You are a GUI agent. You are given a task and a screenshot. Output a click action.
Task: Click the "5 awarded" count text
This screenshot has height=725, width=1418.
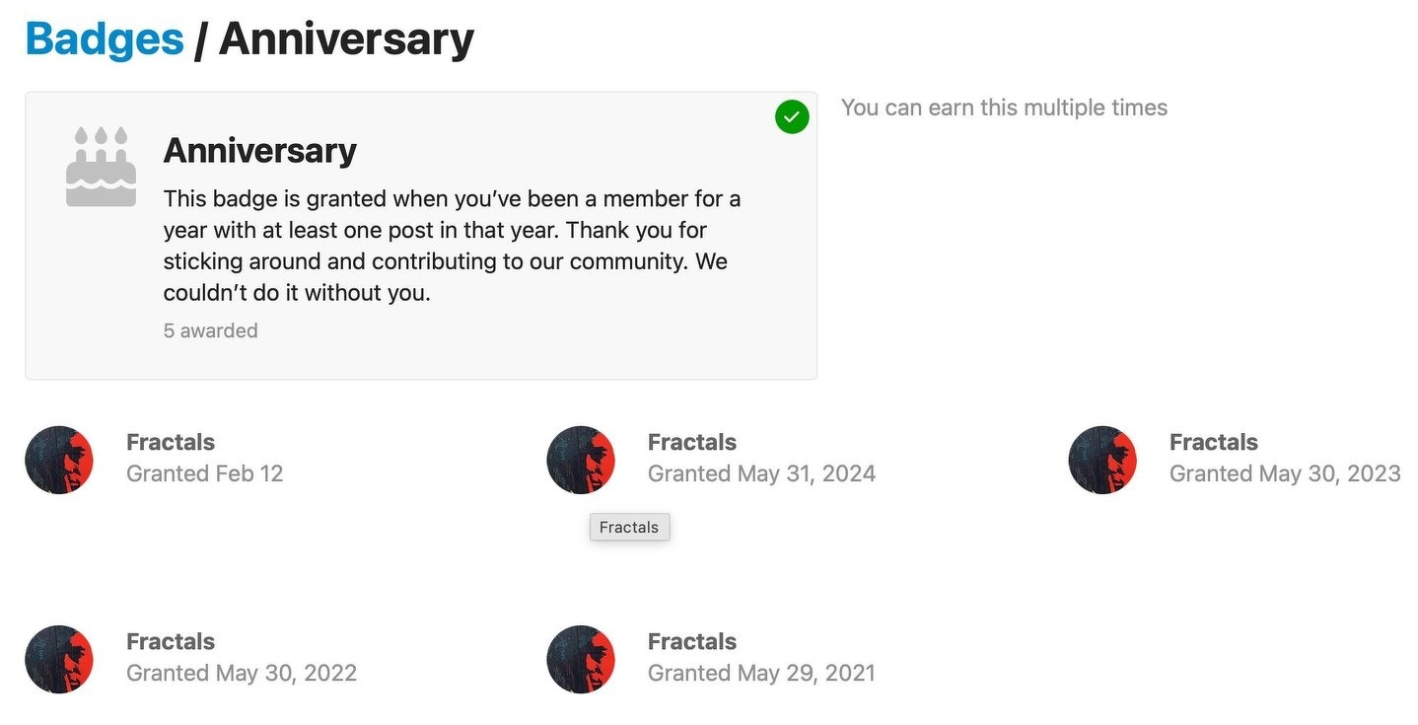[x=210, y=331]
